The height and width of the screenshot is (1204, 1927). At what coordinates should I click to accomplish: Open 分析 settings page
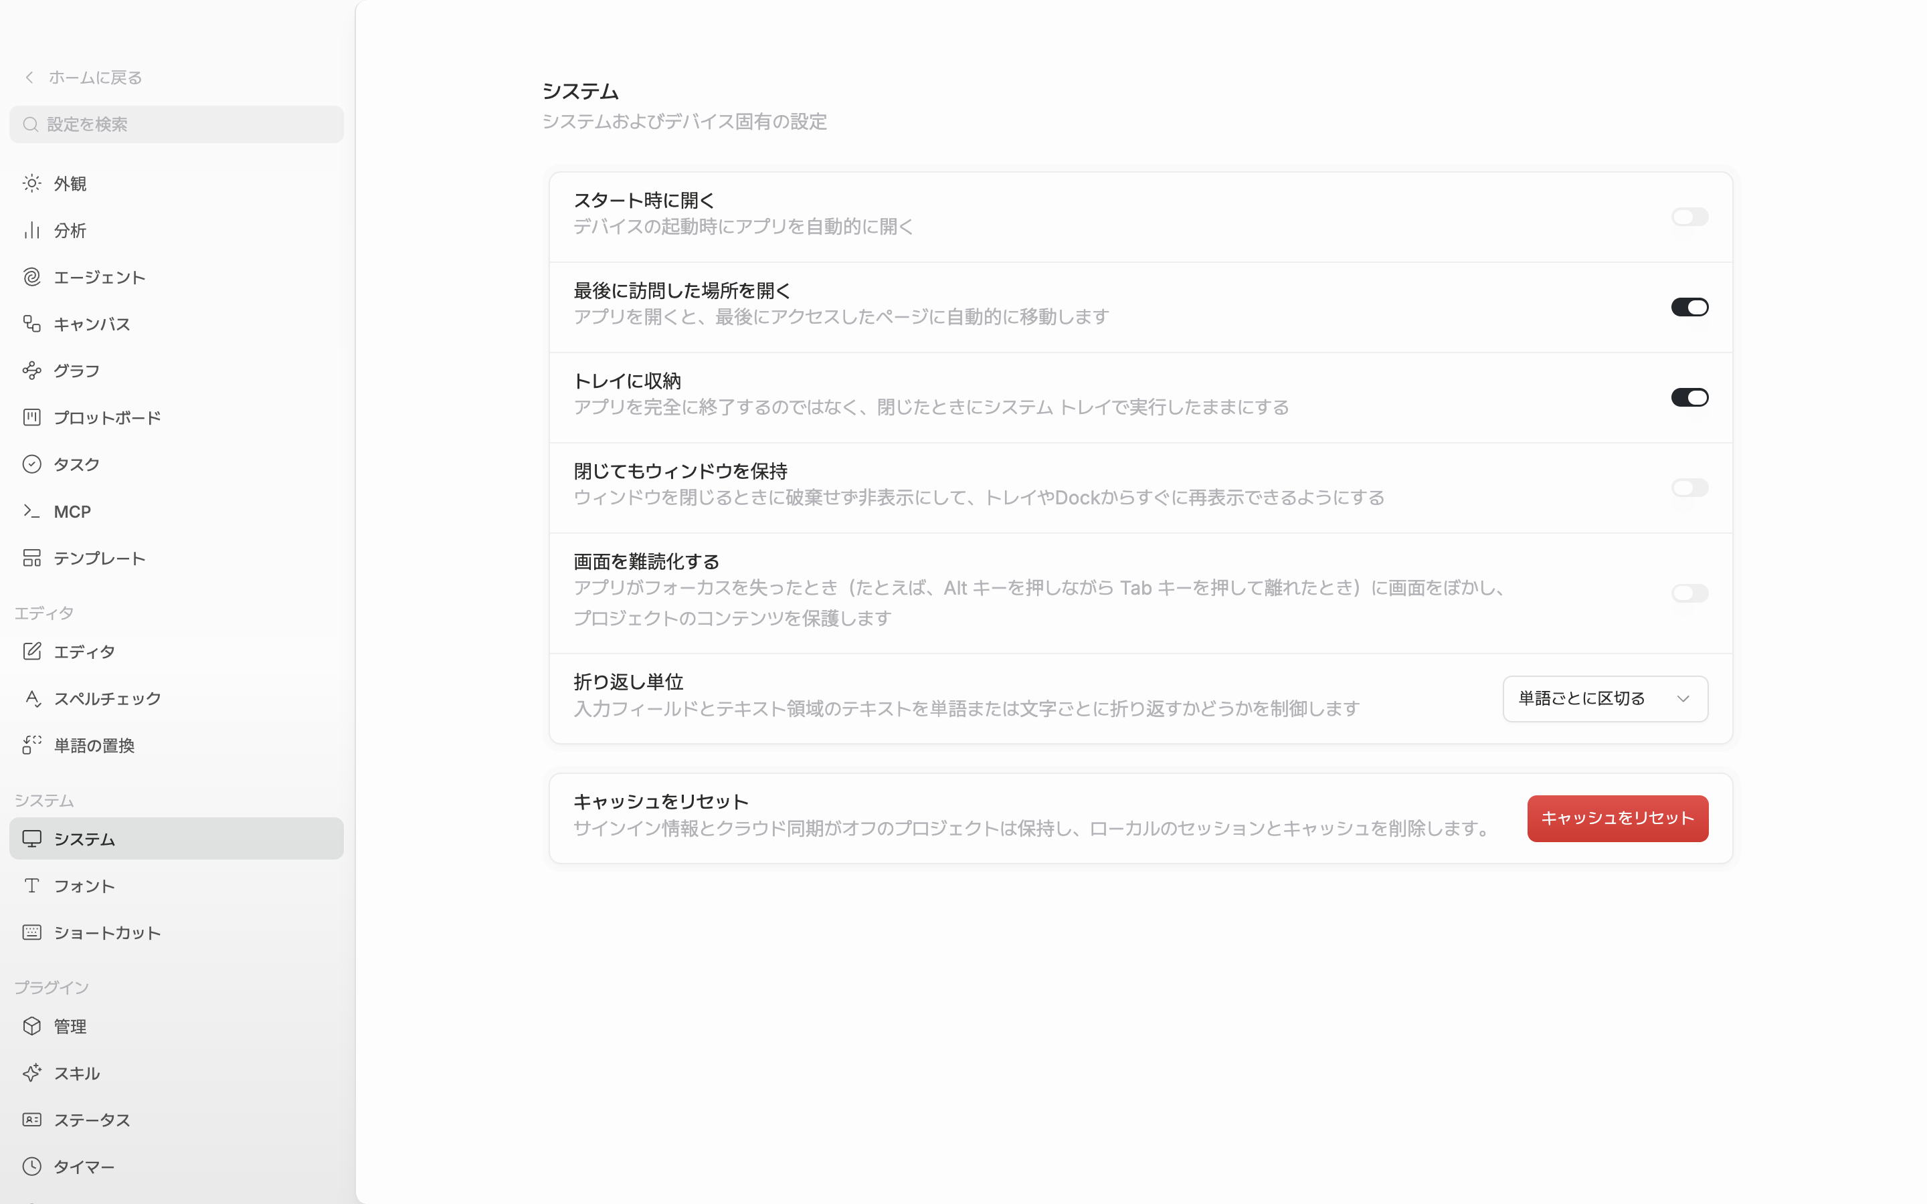point(177,231)
